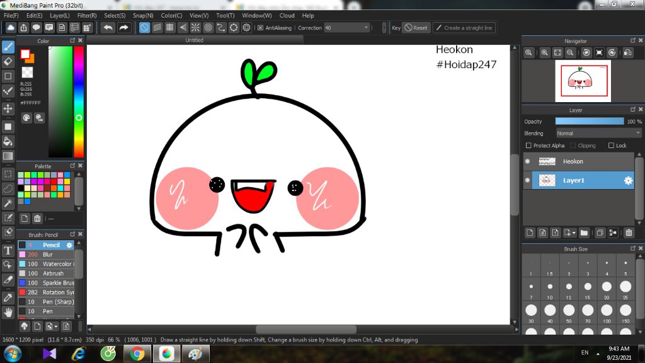Choose the Pen (Sharp) brush
The image size is (645, 363).
[46, 302]
